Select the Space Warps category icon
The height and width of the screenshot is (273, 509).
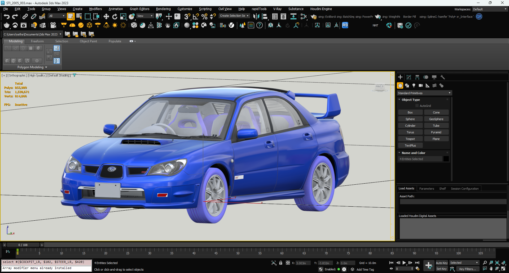click(435, 85)
